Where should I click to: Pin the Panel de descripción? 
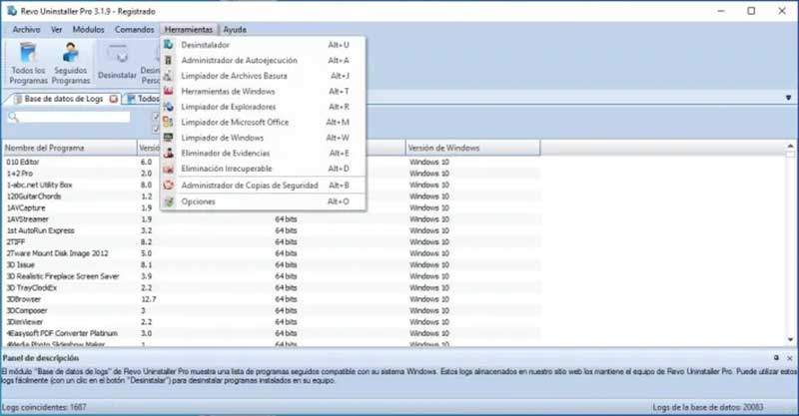point(776,357)
